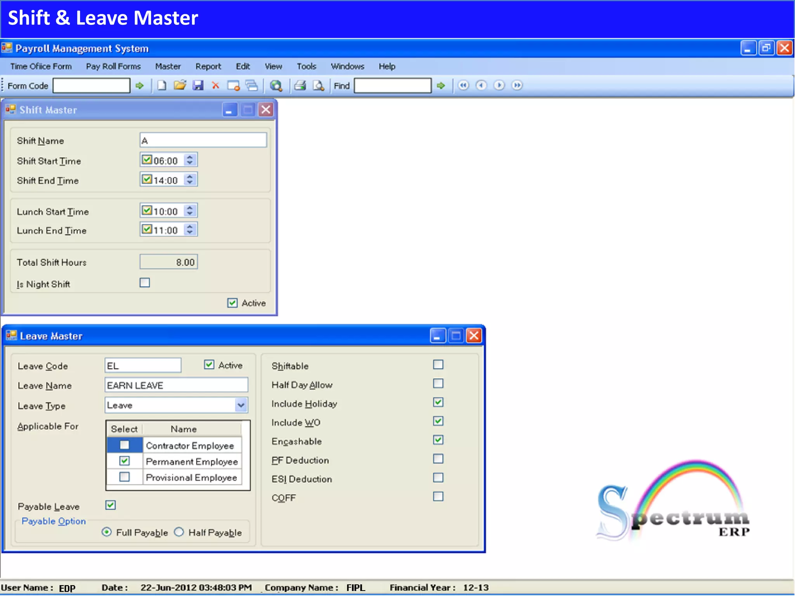
Task: Click the Print Preview icon
Action: coord(318,85)
